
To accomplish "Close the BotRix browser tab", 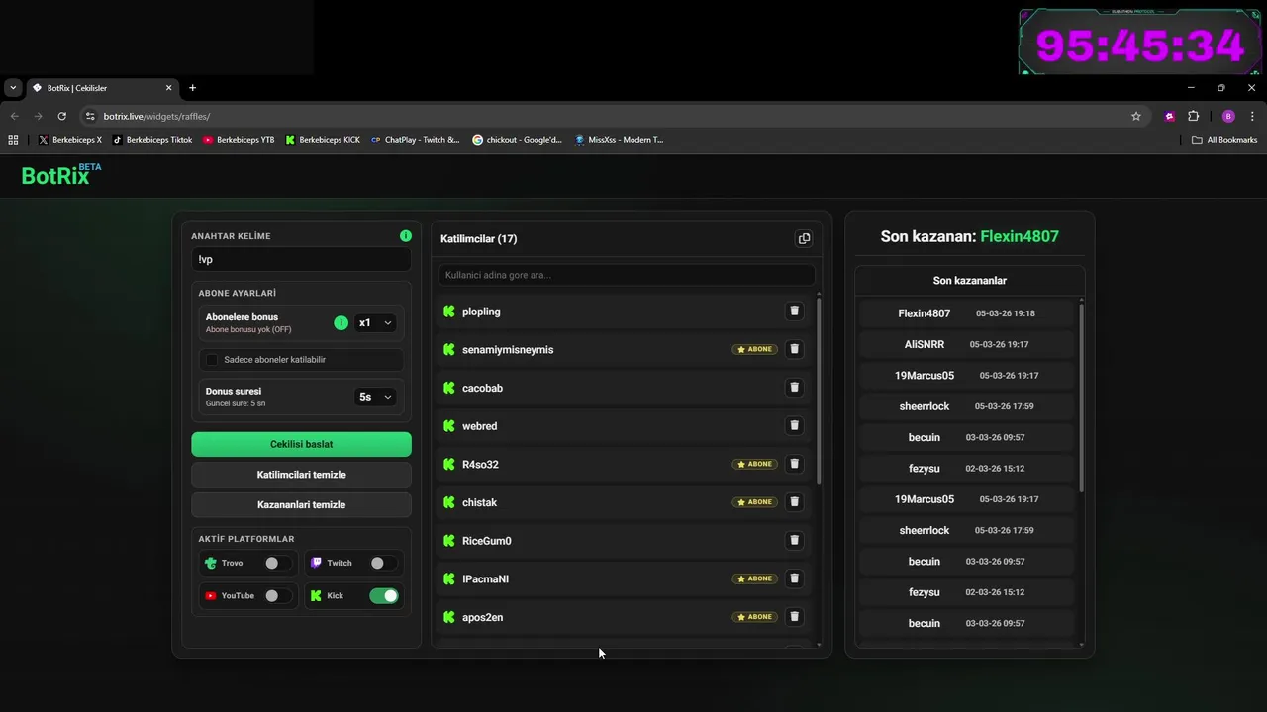I will pos(168,88).
